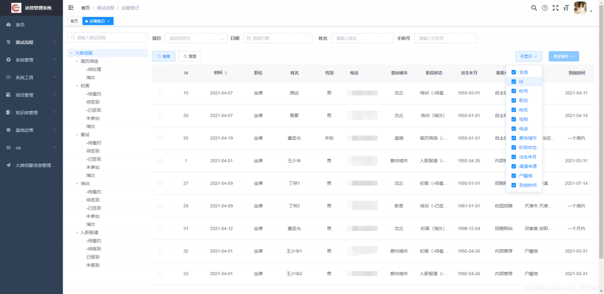
Task: Open the 更多操作 dropdown button
Action: click(563, 56)
